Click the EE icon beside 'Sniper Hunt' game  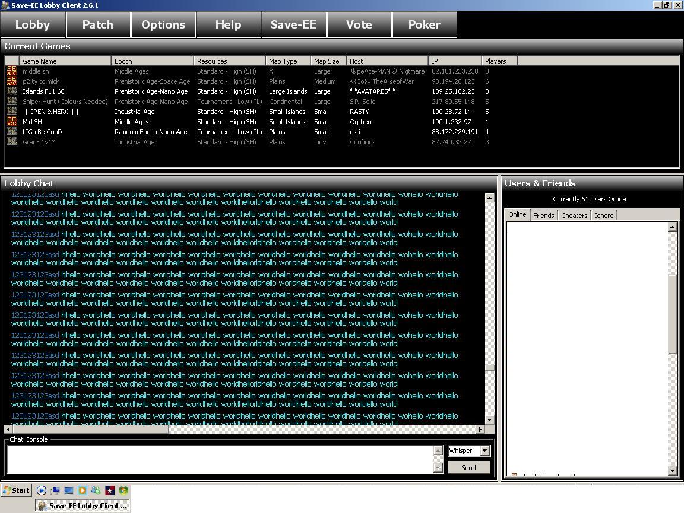pyautogui.click(x=12, y=102)
